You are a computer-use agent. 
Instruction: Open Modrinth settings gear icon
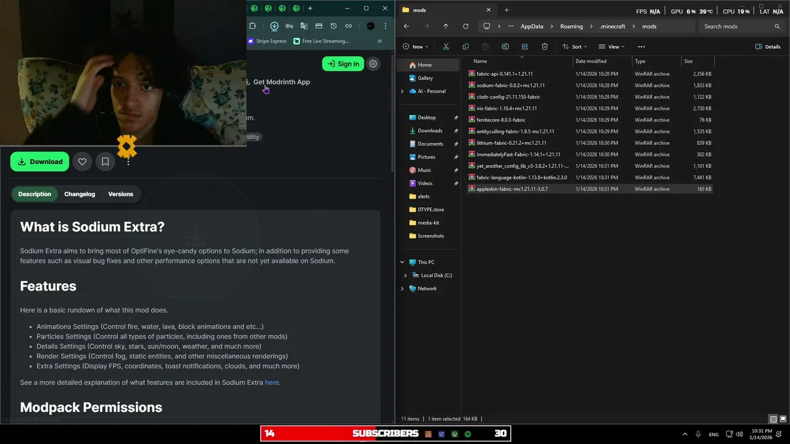pyautogui.click(x=373, y=64)
